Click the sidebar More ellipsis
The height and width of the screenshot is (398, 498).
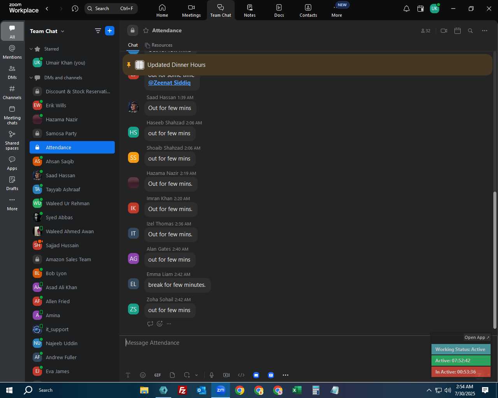[x=12, y=204]
